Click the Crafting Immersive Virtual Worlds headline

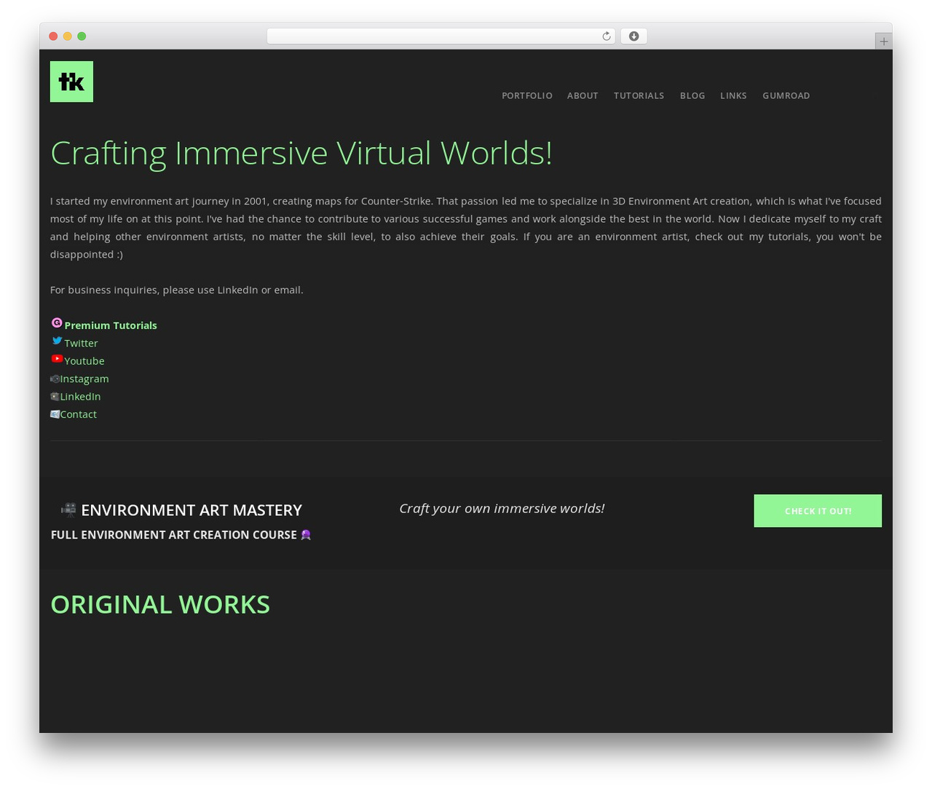(x=301, y=153)
